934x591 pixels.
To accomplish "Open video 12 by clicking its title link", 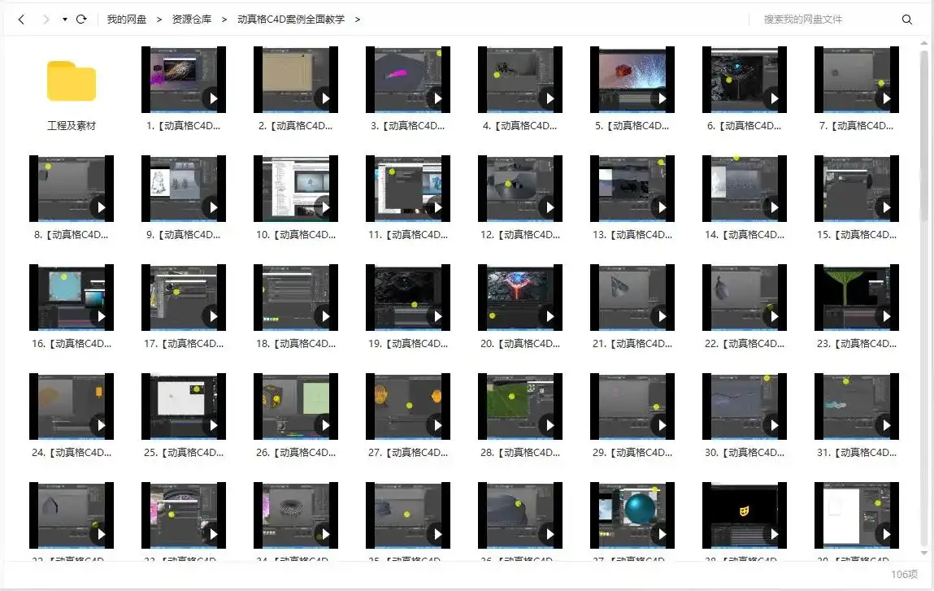I will 520,235.
